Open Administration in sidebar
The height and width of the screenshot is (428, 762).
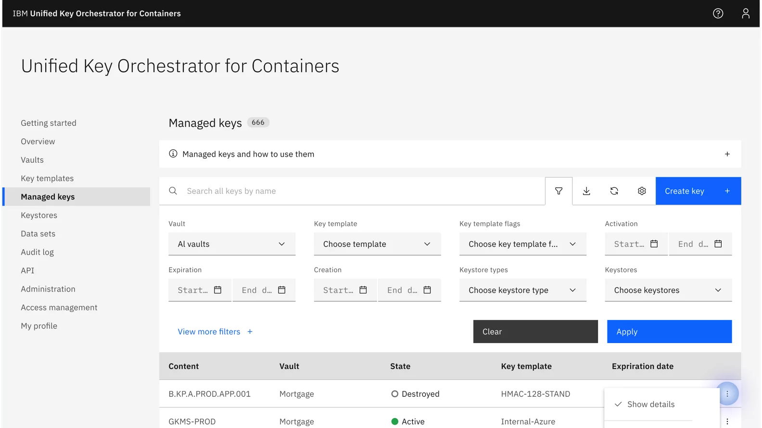[x=48, y=289]
